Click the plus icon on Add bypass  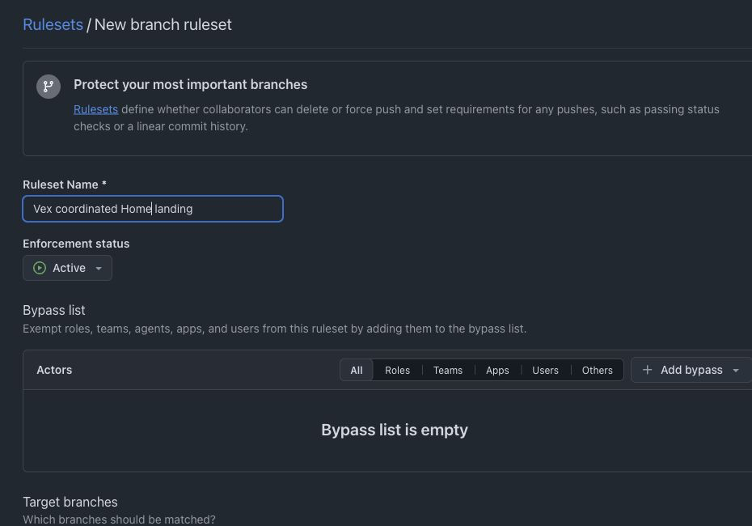647,370
